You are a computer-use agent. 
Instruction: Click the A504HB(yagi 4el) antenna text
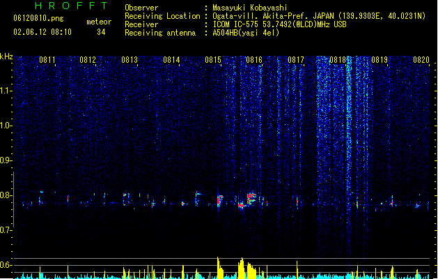click(246, 33)
